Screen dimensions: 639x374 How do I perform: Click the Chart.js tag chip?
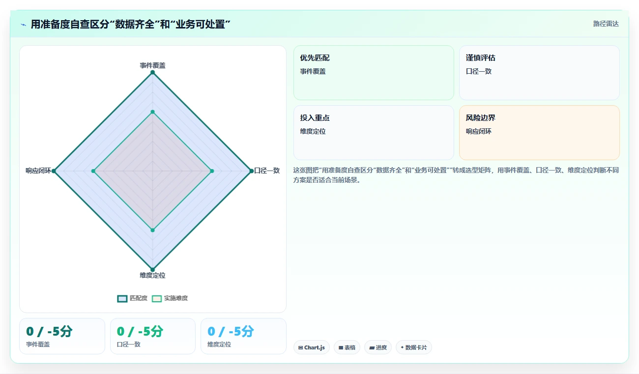(312, 347)
